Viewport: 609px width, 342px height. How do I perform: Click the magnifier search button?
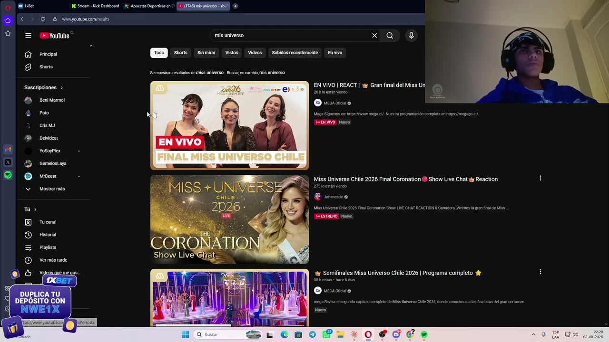(x=390, y=35)
